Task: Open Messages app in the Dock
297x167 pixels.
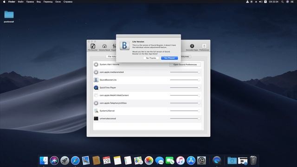Action: coord(159,161)
